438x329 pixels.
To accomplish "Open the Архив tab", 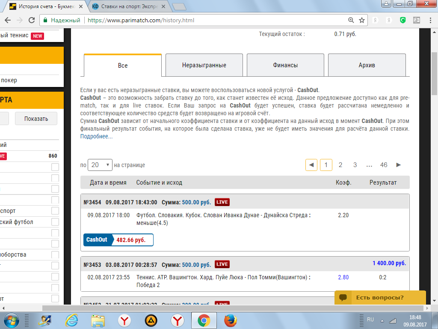I will point(367,65).
